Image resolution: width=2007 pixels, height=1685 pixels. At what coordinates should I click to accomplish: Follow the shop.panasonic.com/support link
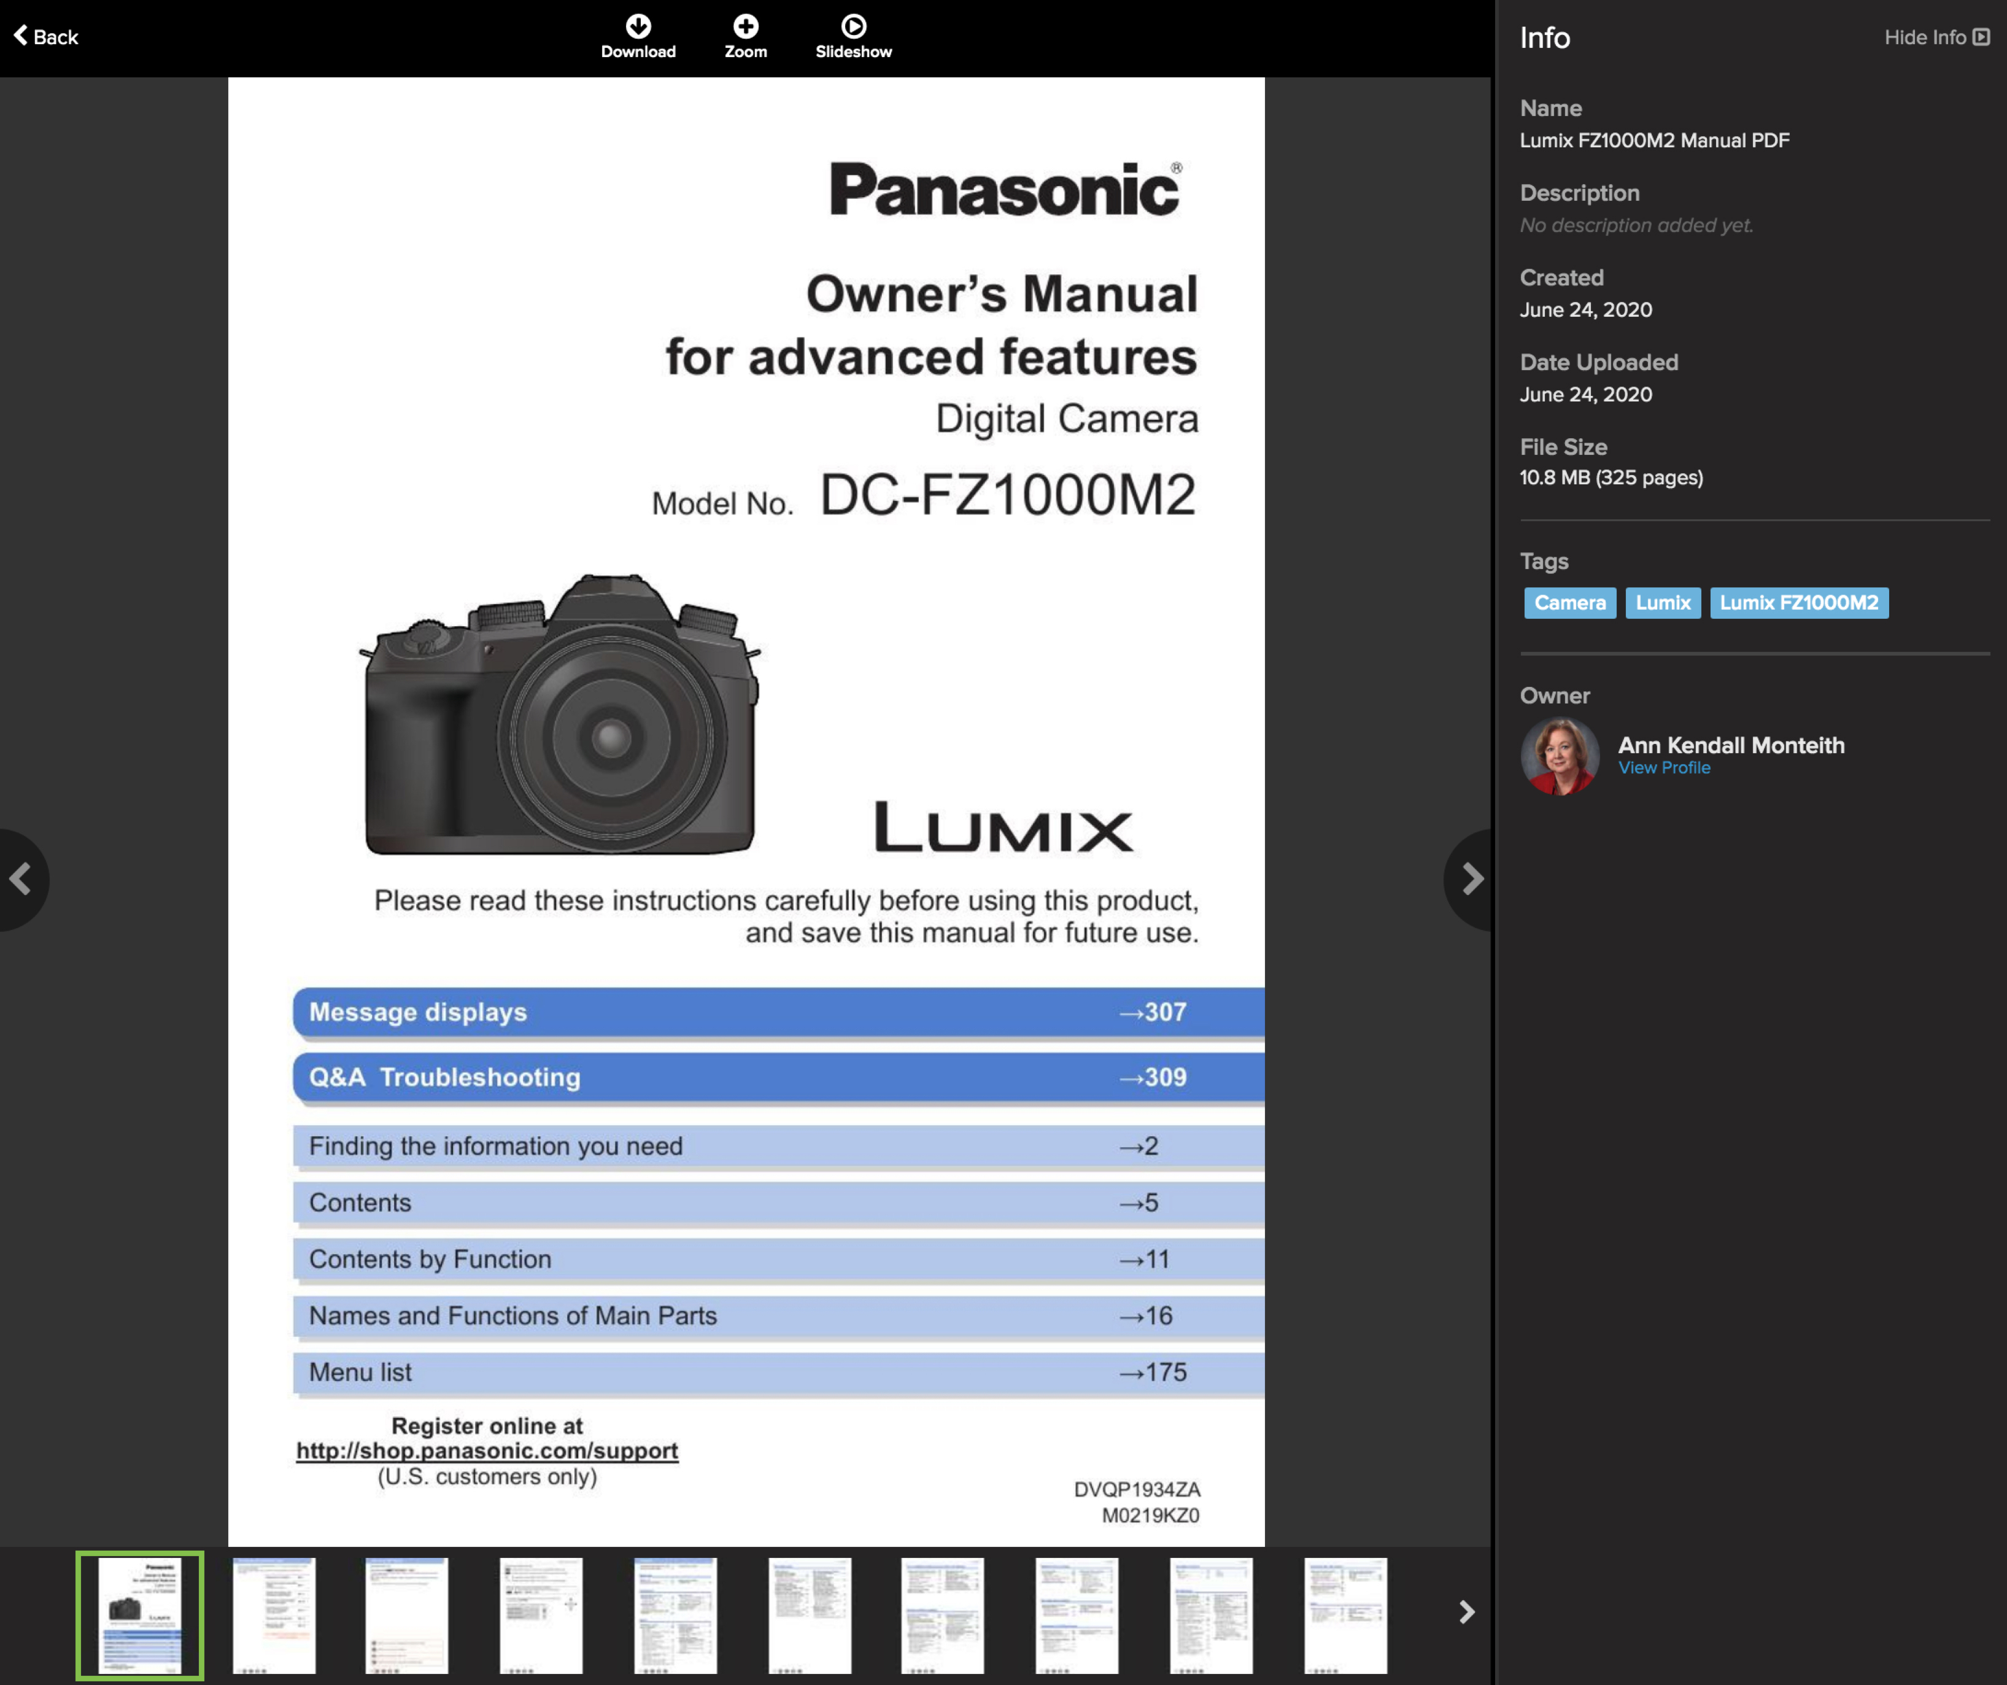(487, 1451)
